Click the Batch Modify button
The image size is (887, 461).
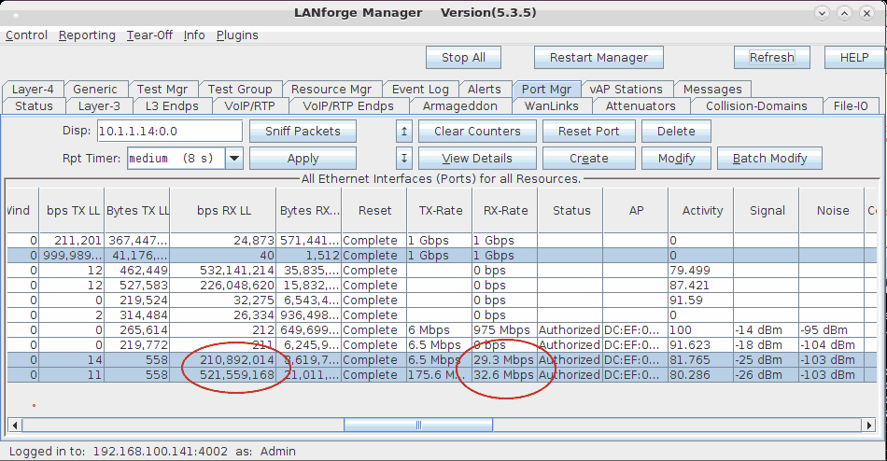click(769, 159)
